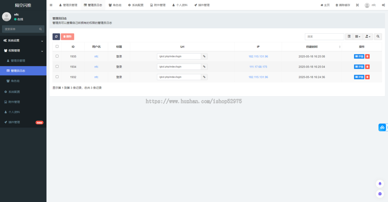Focus the sidebar 搜索菜单 field
The width and height of the screenshot is (388, 202).
pyautogui.click(x=20, y=29)
